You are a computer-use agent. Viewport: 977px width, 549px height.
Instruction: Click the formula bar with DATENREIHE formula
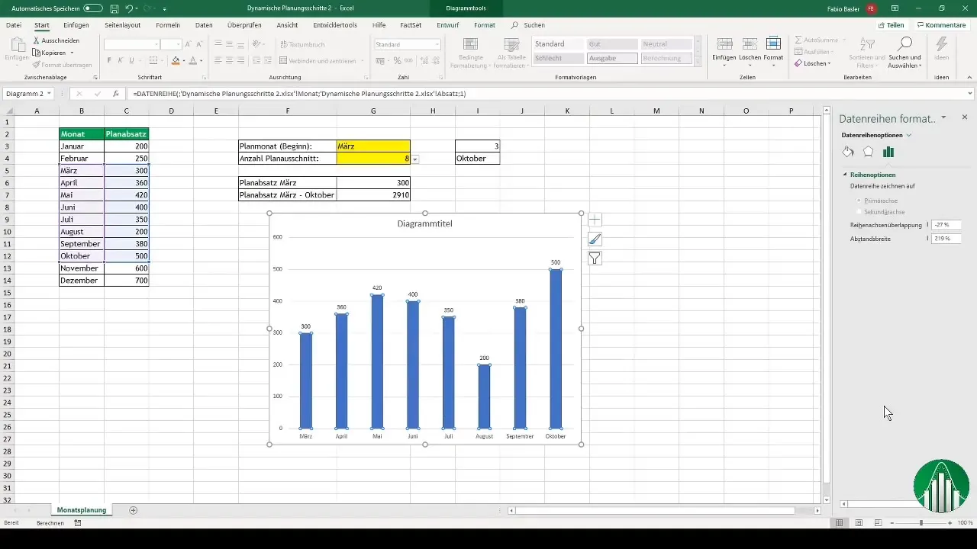(x=548, y=94)
